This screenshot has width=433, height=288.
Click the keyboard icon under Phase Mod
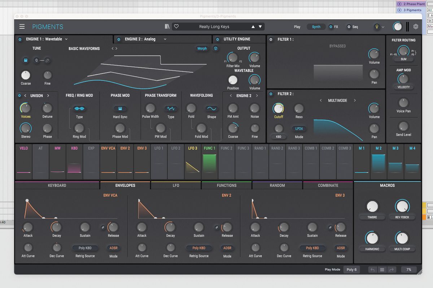pos(120,108)
